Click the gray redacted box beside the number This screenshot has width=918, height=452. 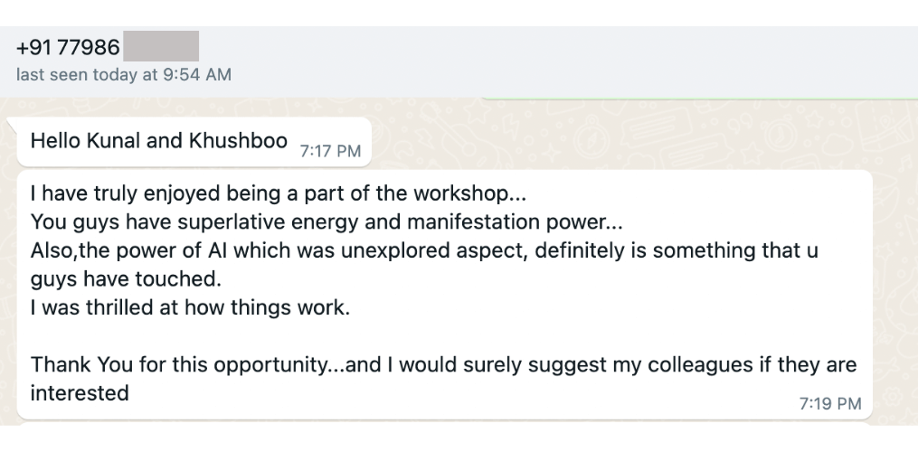pos(161,48)
